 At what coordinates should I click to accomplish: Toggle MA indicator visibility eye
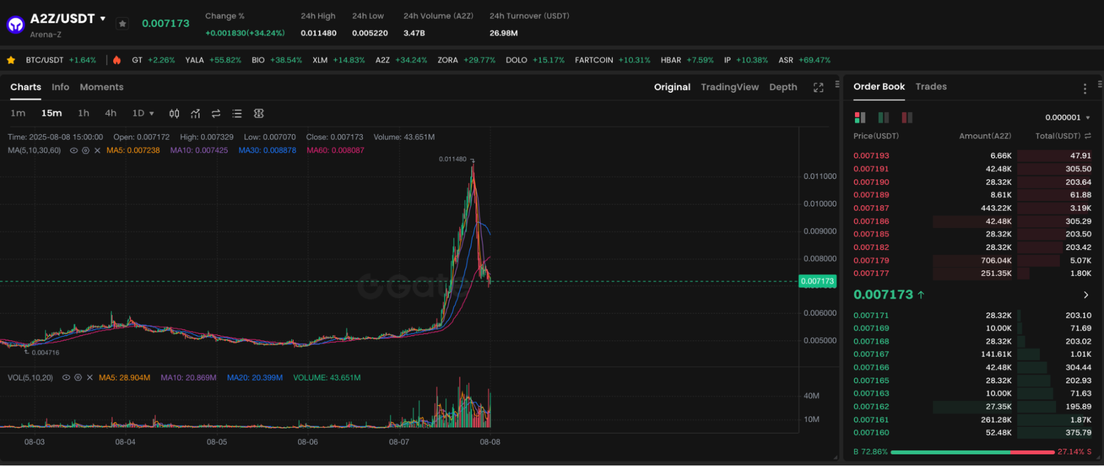coord(73,150)
